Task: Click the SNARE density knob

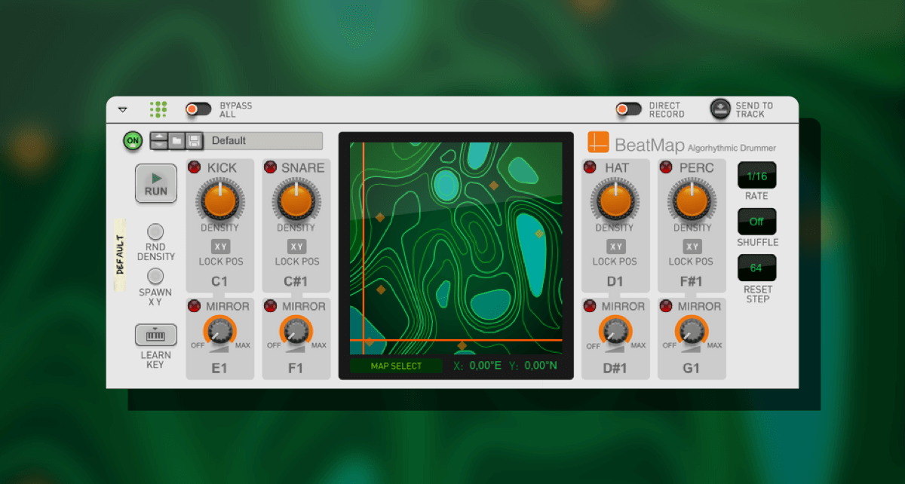Action: coord(296,201)
